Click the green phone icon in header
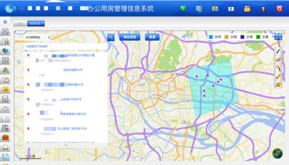This screenshot has height=165, width=289. point(183,9)
